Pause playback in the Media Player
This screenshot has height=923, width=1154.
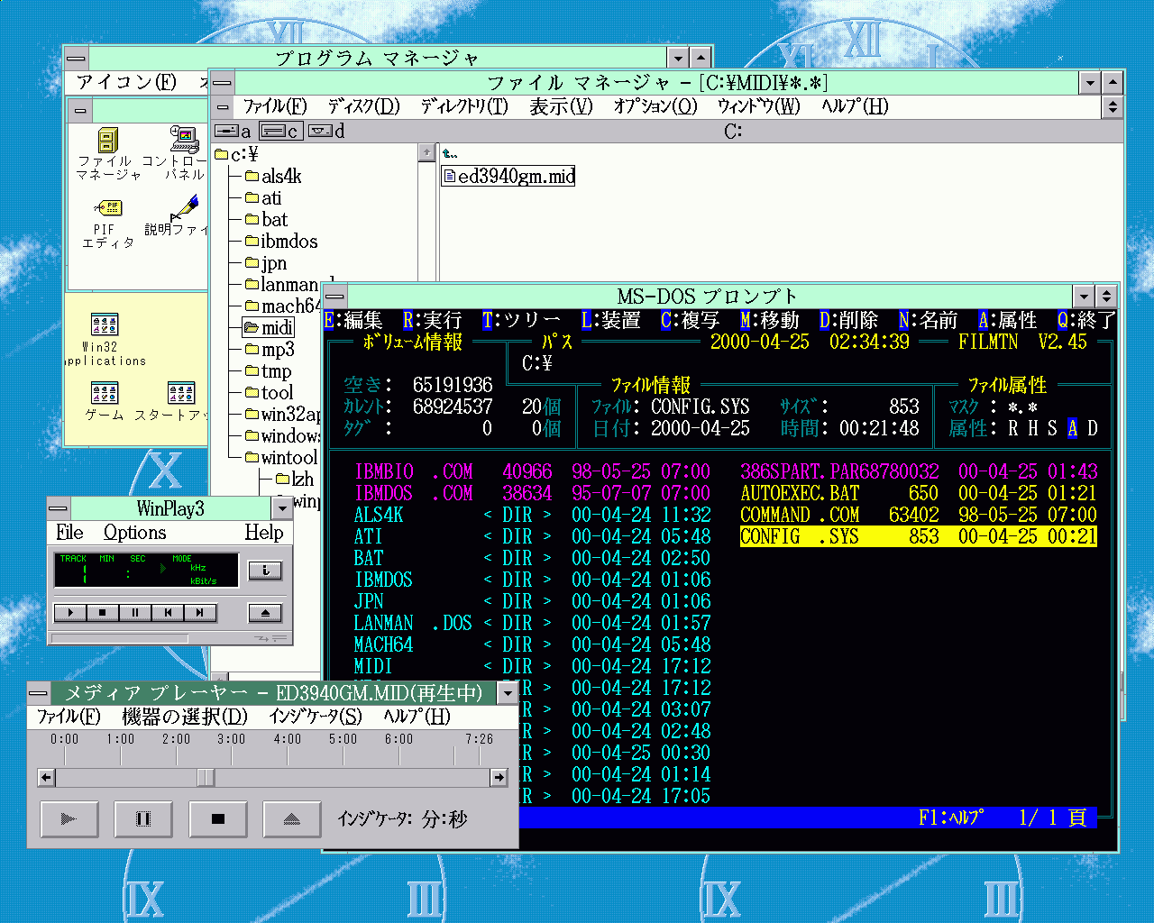tap(142, 818)
